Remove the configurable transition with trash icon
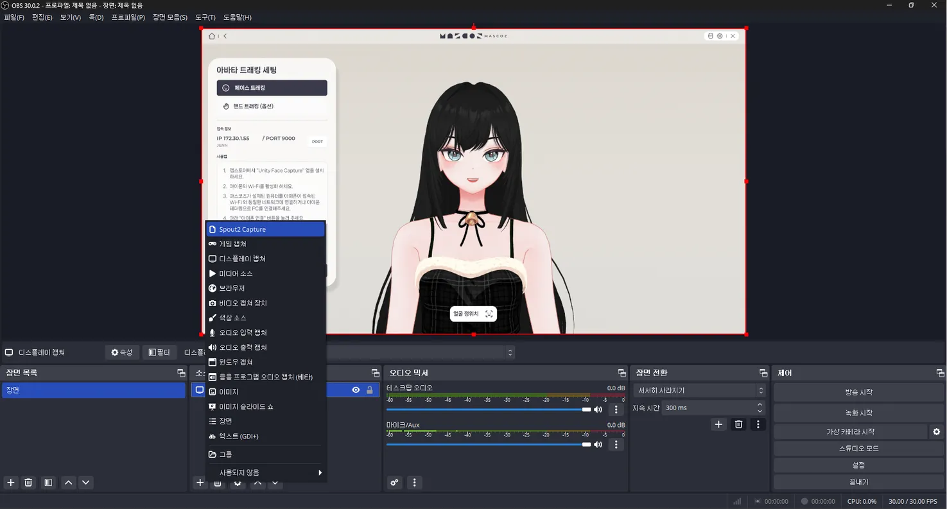Screen dimensions: 947x509 click(x=738, y=424)
